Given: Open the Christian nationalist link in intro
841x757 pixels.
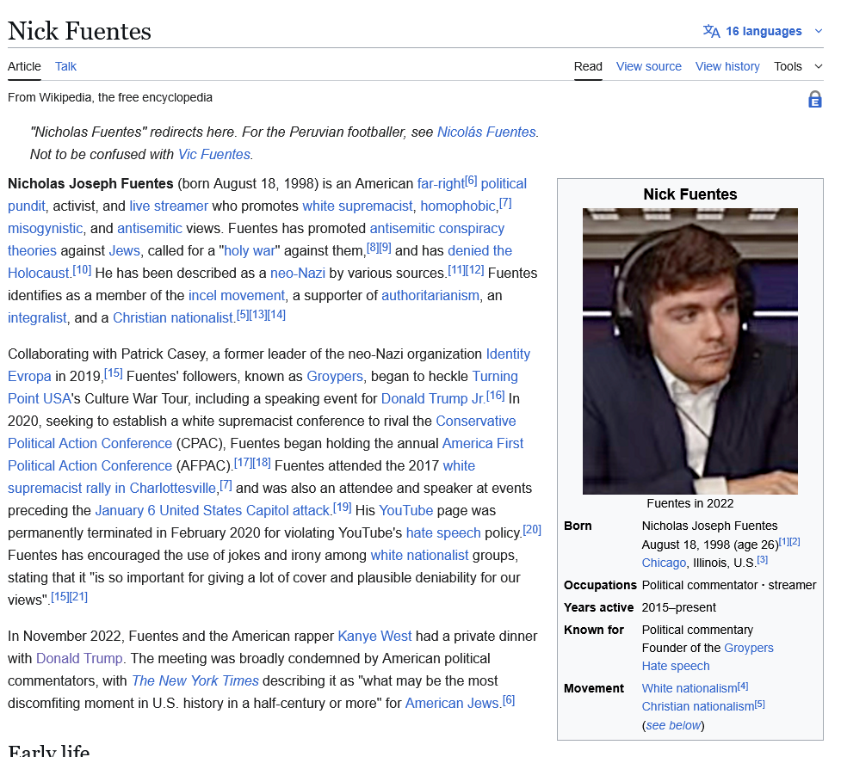Looking at the screenshot, I should coord(173,318).
